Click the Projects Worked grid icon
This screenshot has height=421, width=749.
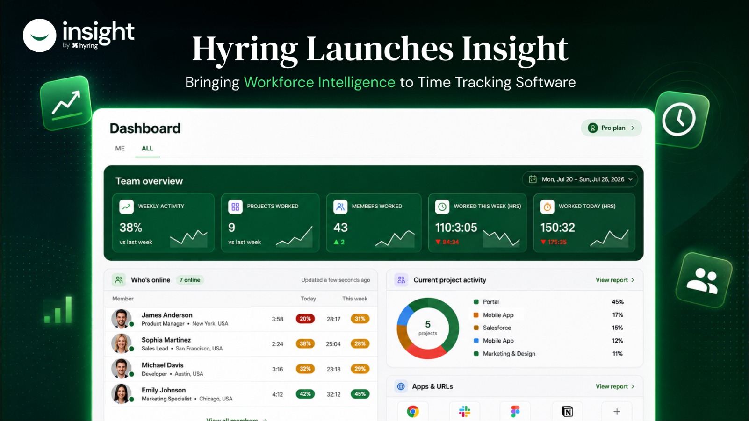pos(235,207)
